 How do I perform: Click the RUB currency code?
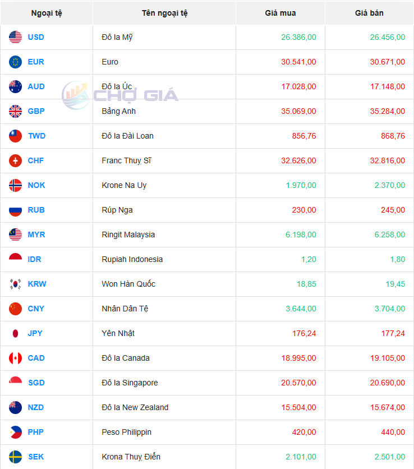click(x=36, y=210)
